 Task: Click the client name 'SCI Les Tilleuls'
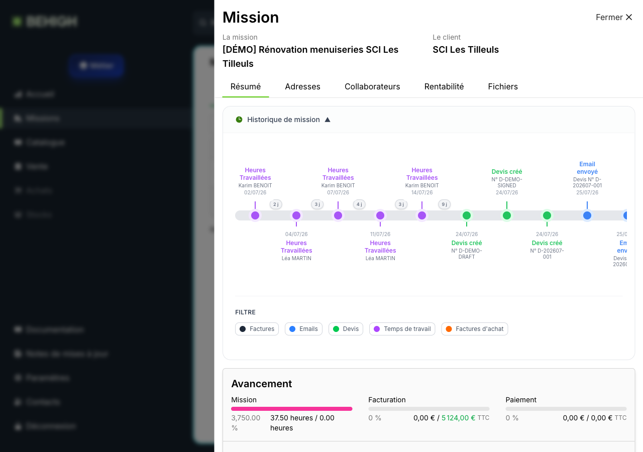click(466, 50)
